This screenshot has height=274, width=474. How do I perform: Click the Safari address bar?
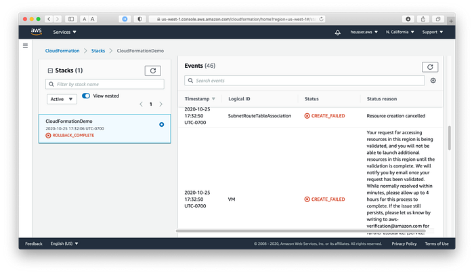point(237,19)
